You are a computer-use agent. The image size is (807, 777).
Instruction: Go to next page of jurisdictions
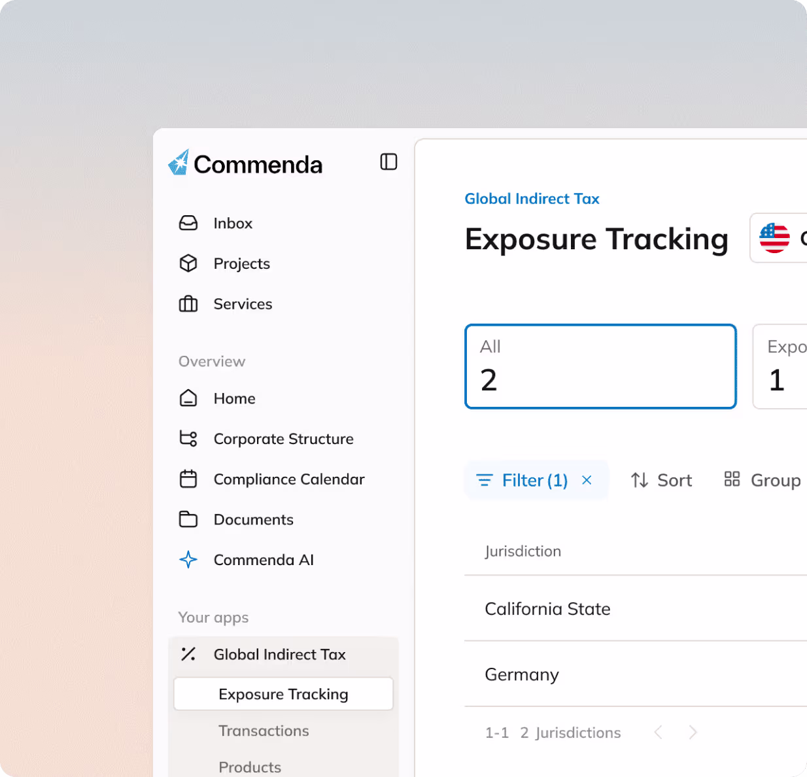[693, 733]
